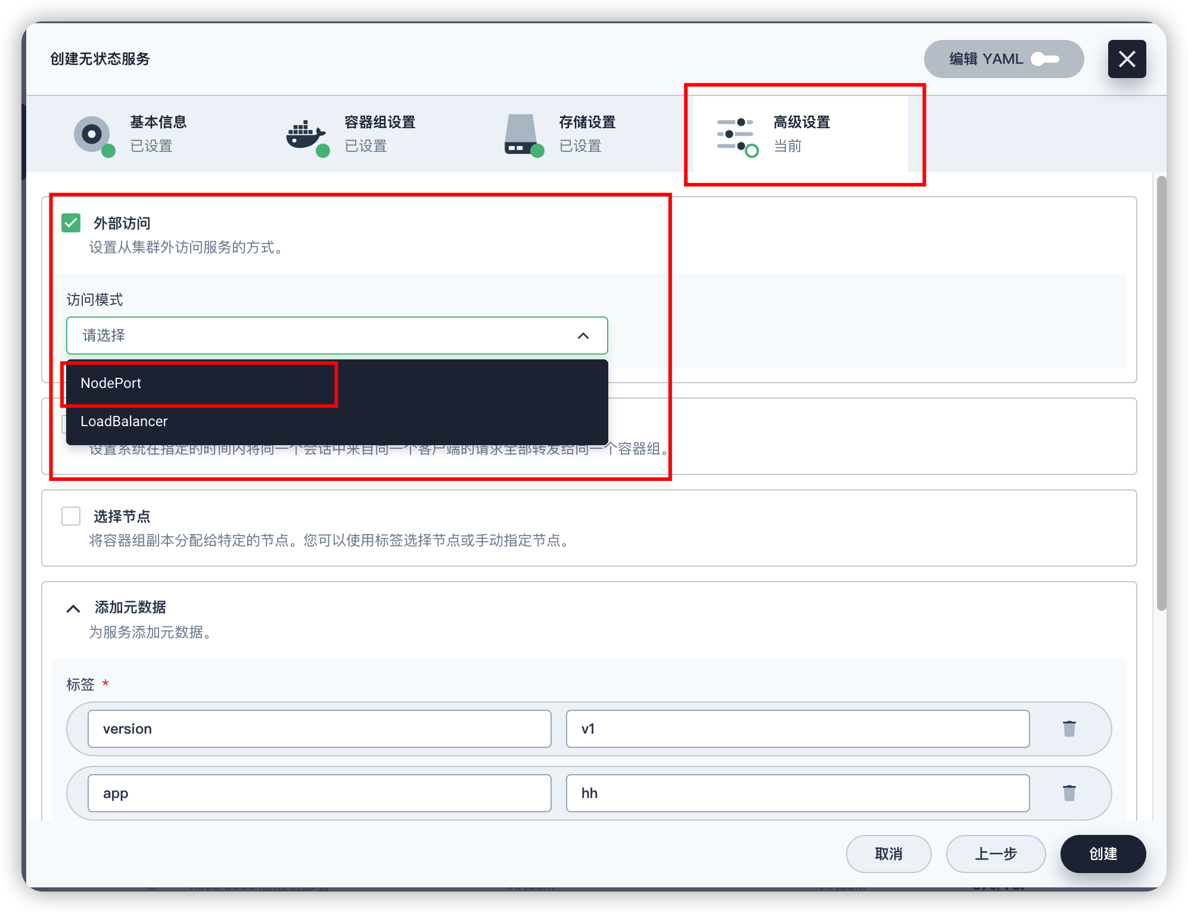Open the 存储设置 step tab
The height and width of the screenshot is (913, 1188).
587,134
